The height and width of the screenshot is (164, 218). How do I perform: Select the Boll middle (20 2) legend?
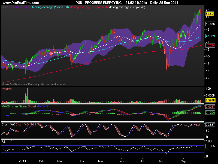[20, 7]
